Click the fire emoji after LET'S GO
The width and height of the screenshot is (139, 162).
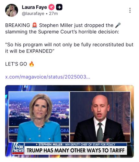tap(31, 64)
